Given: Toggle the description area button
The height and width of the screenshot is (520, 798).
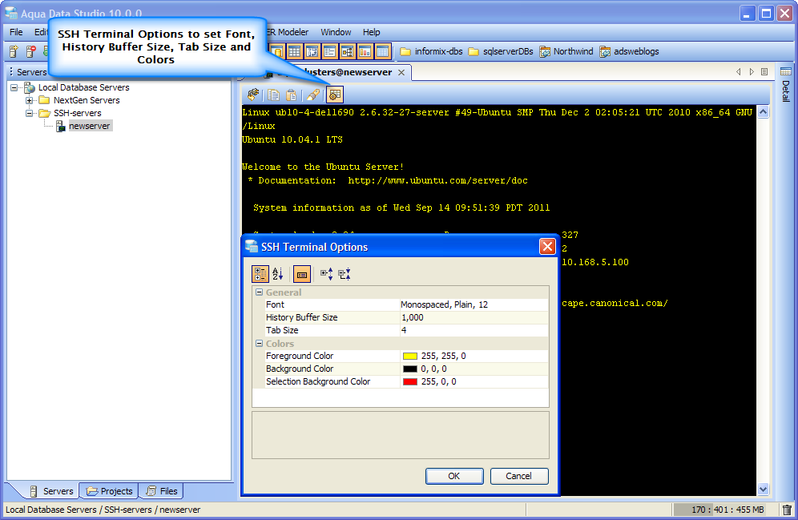Looking at the screenshot, I should coord(302,274).
